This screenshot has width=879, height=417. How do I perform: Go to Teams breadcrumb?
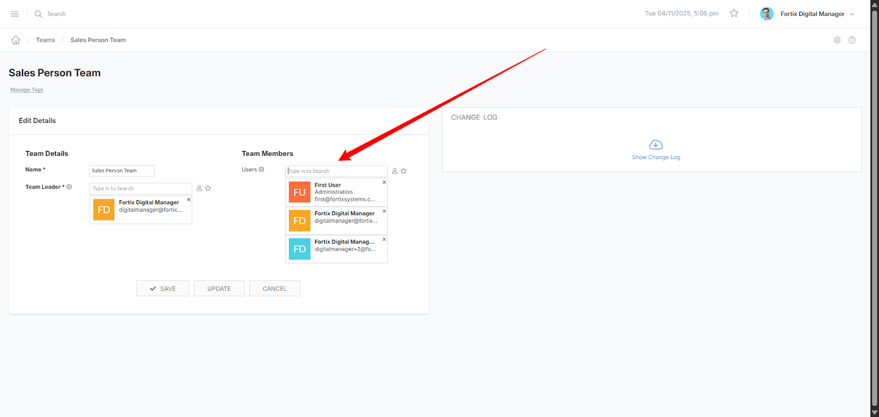tap(46, 40)
